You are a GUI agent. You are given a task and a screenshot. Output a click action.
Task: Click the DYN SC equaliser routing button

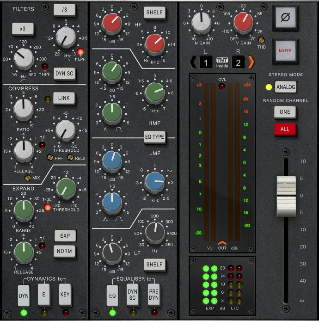[x=132, y=294]
